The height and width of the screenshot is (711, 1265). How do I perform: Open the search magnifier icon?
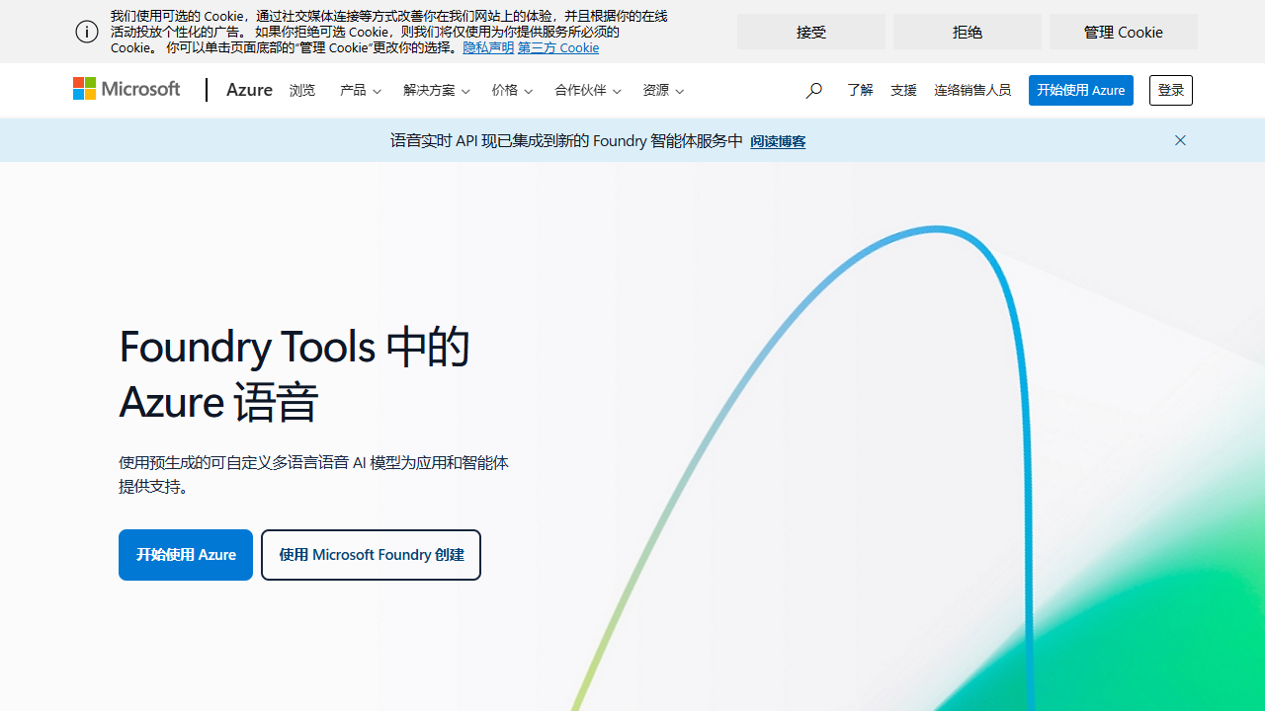click(x=813, y=90)
